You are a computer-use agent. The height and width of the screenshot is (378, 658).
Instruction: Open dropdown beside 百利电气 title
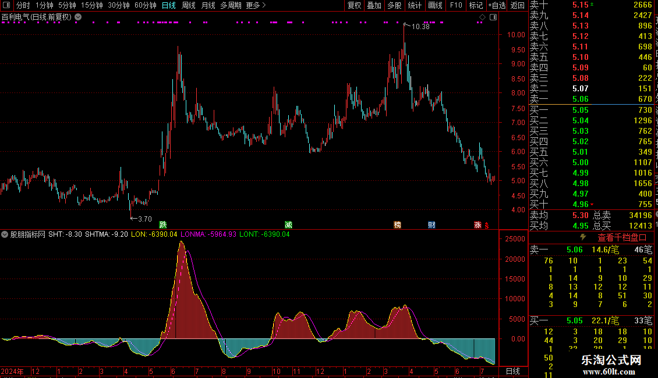click(78, 17)
